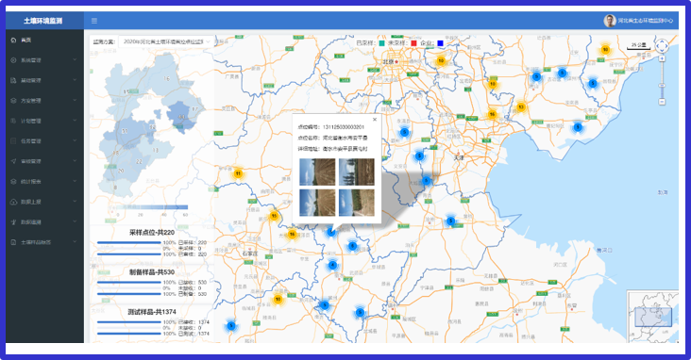The width and height of the screenshot is (691, 360).
Task: Open the 监测方案 dropdown selector
Action: pos(166,41)
